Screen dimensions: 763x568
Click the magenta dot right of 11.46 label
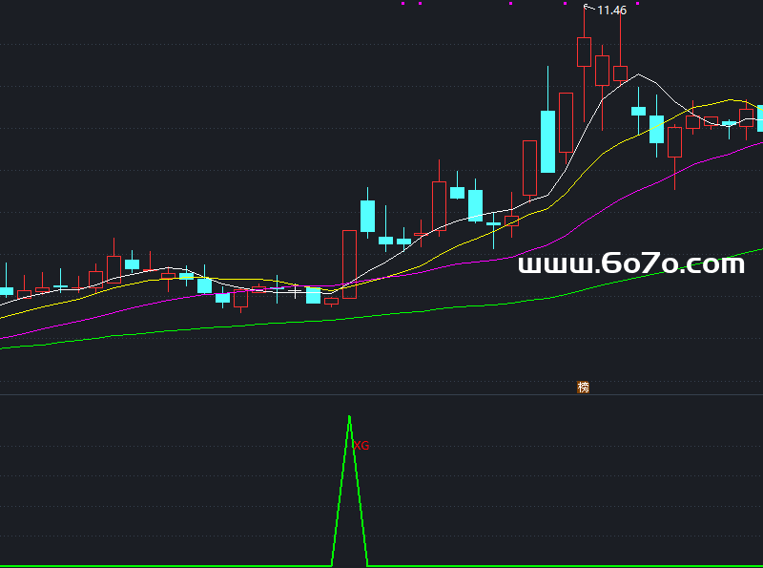click(x=637, y=4)
